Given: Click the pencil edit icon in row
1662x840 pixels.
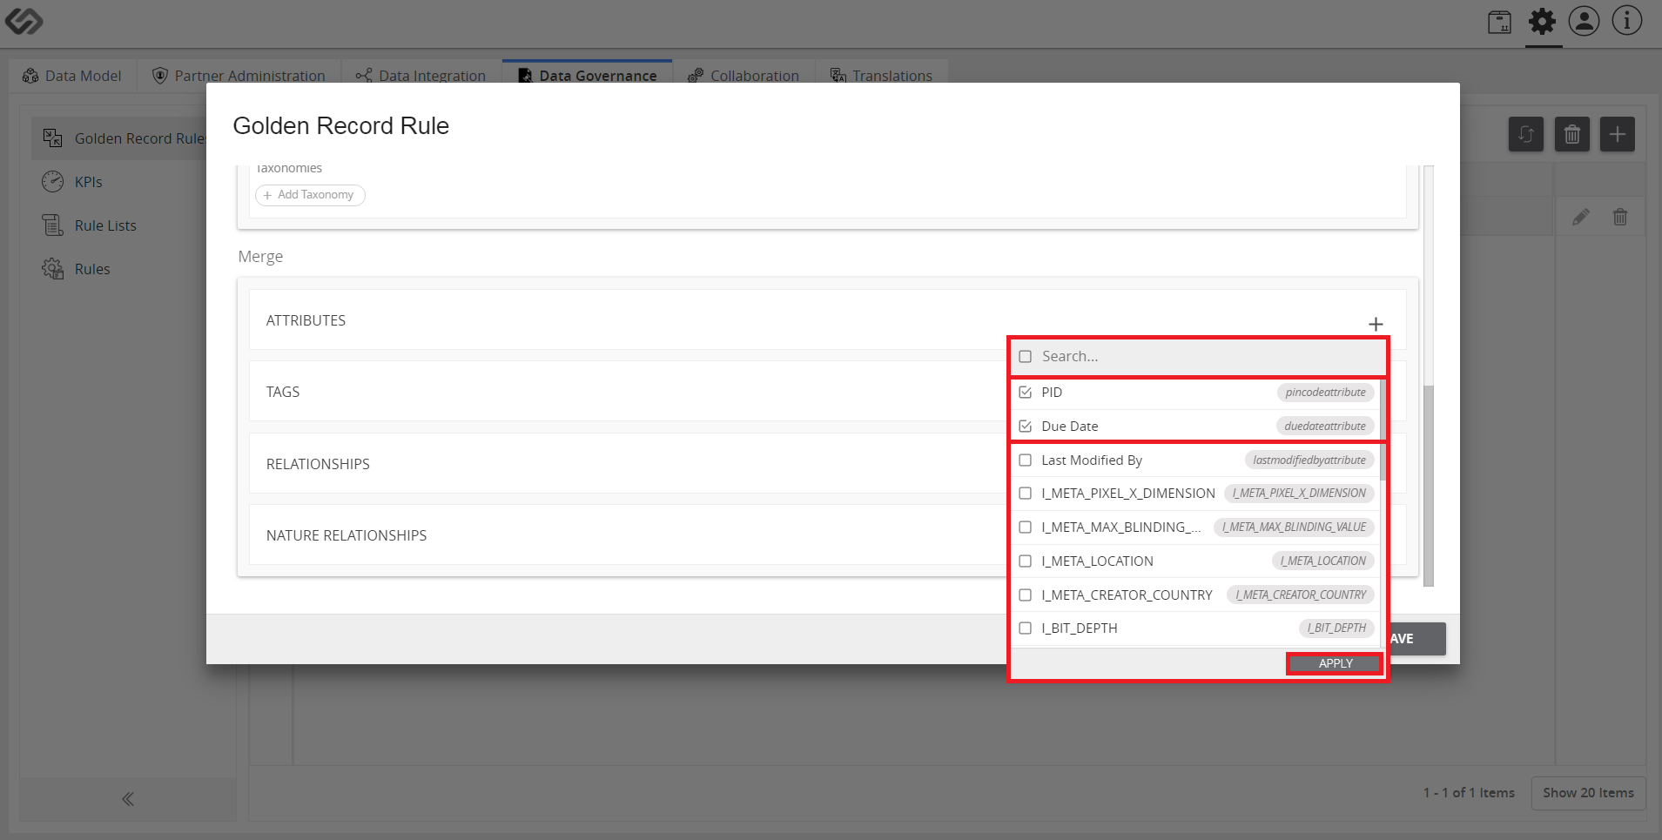Looking at the screenshot, I should click(1580, 217).
